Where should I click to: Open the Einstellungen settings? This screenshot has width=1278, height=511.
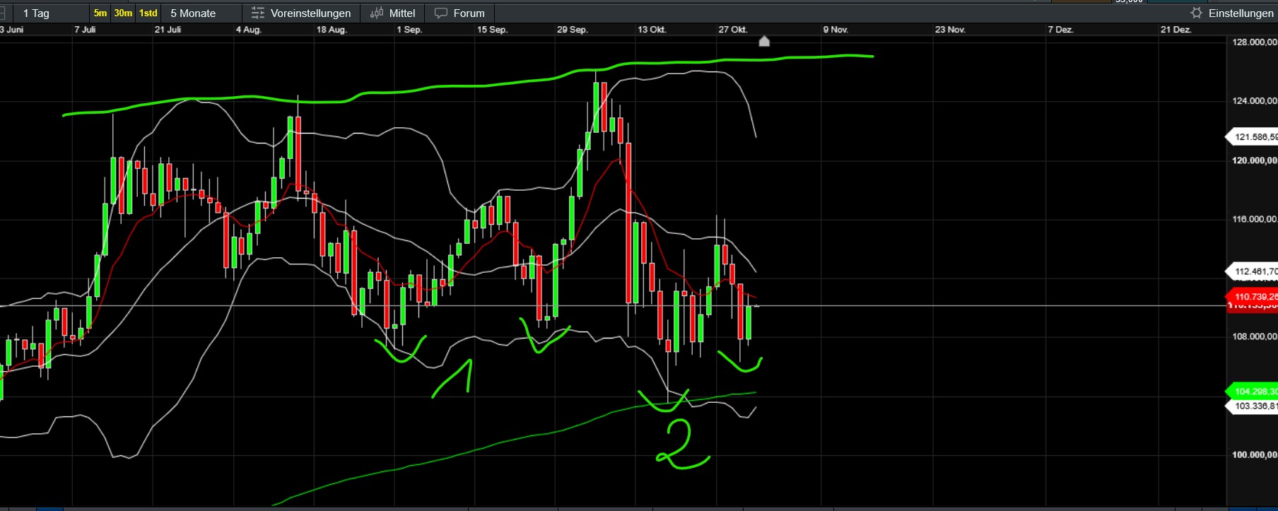(x=1231, y=13)
